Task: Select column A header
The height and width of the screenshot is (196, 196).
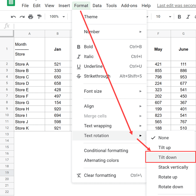Action: click(29, 33)
